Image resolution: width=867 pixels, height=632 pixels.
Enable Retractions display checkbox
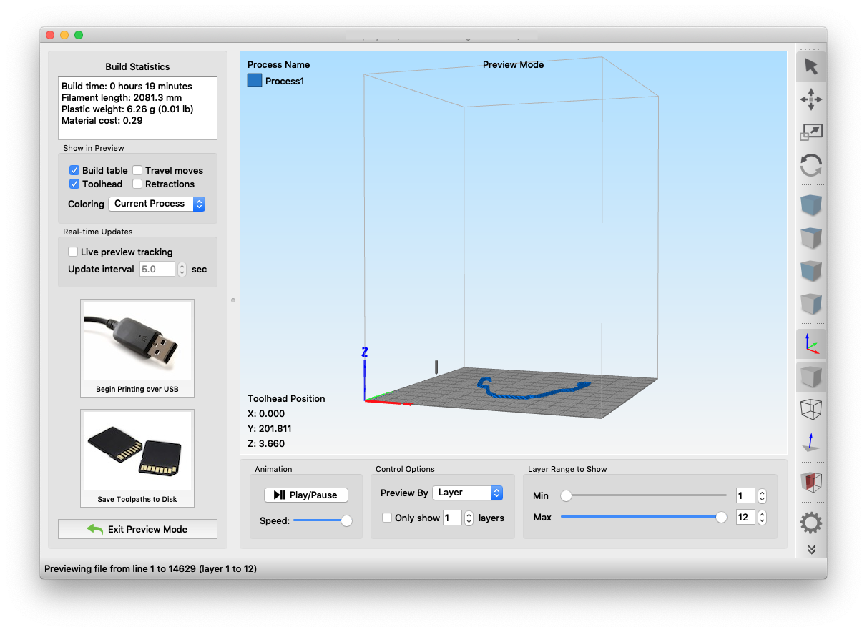click(137, 184)
